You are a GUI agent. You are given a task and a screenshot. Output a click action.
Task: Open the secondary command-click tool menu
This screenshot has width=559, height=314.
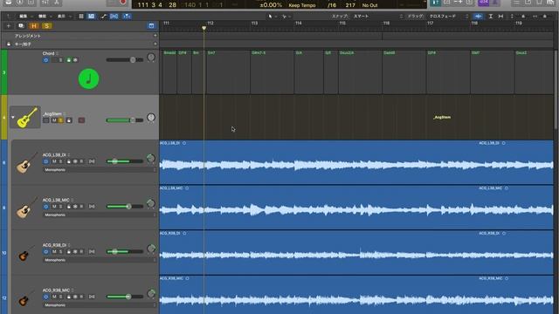pos(286,17)
